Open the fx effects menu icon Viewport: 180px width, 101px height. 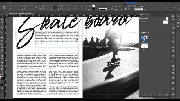click(120, 6)
